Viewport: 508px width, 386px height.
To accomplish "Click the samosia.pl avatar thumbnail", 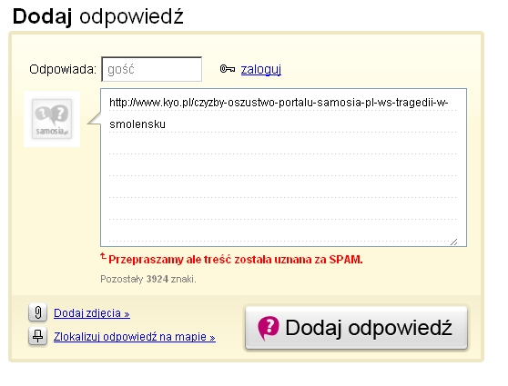I will (52, 119).
